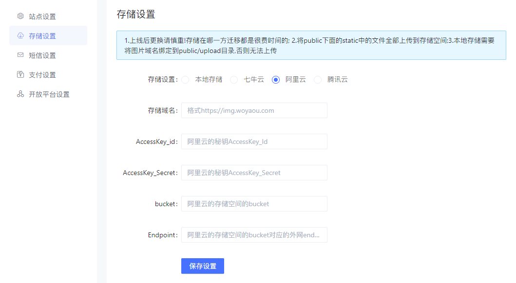This screenshot has width=516, height=283.
Task: Click the 存储设置: label before the radio options
Action: 163,79
